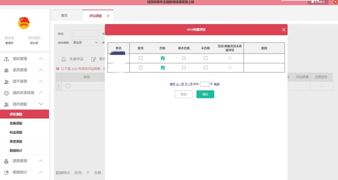Open the 政治面貌 请选择 dropdown

pyautogui.click(x=85, y=43)
